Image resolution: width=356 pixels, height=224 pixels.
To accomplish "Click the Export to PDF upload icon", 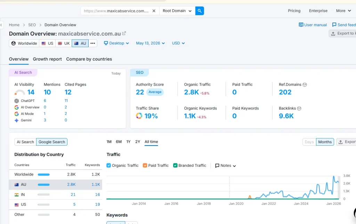I will (333, 34).
